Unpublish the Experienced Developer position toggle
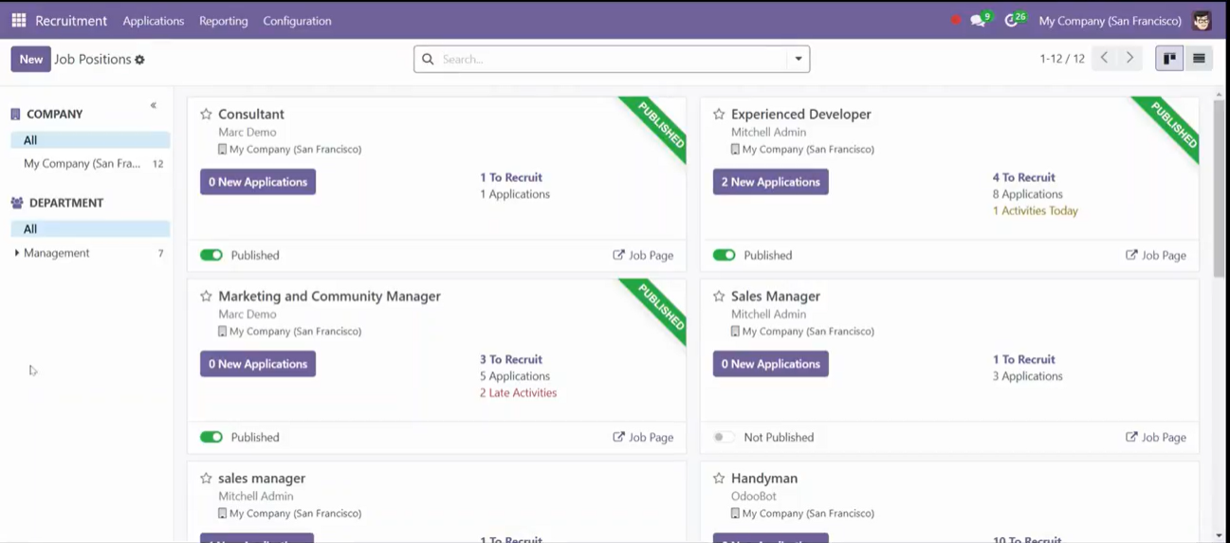The width and height of the screenshot is (1230, 543). coord(725,255)
